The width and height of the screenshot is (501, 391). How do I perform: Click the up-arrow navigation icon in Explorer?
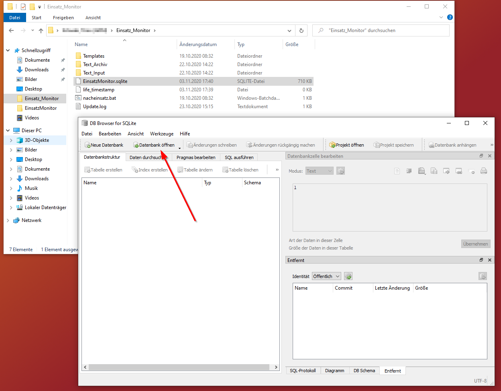tap(41, 30)
